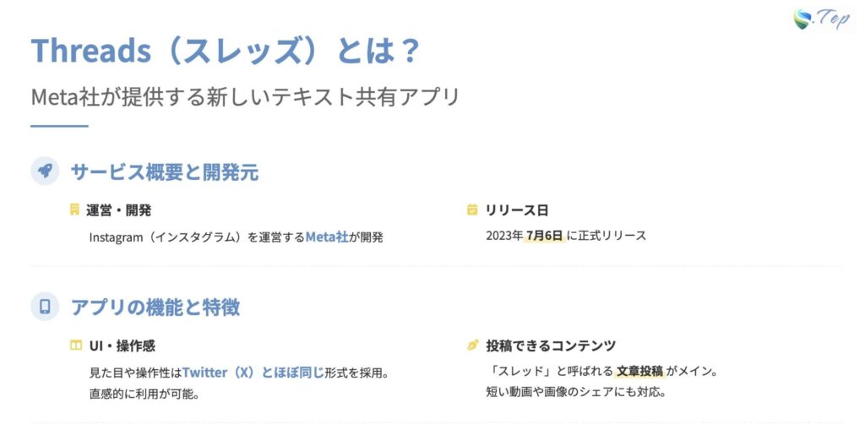The image size is (865, 441).
Task: Select the highlighted 7月6日 date
Action: (x=543, y=236)
